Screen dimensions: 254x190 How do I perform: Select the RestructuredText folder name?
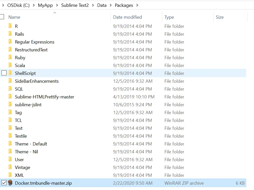click(x=31, y=50)
